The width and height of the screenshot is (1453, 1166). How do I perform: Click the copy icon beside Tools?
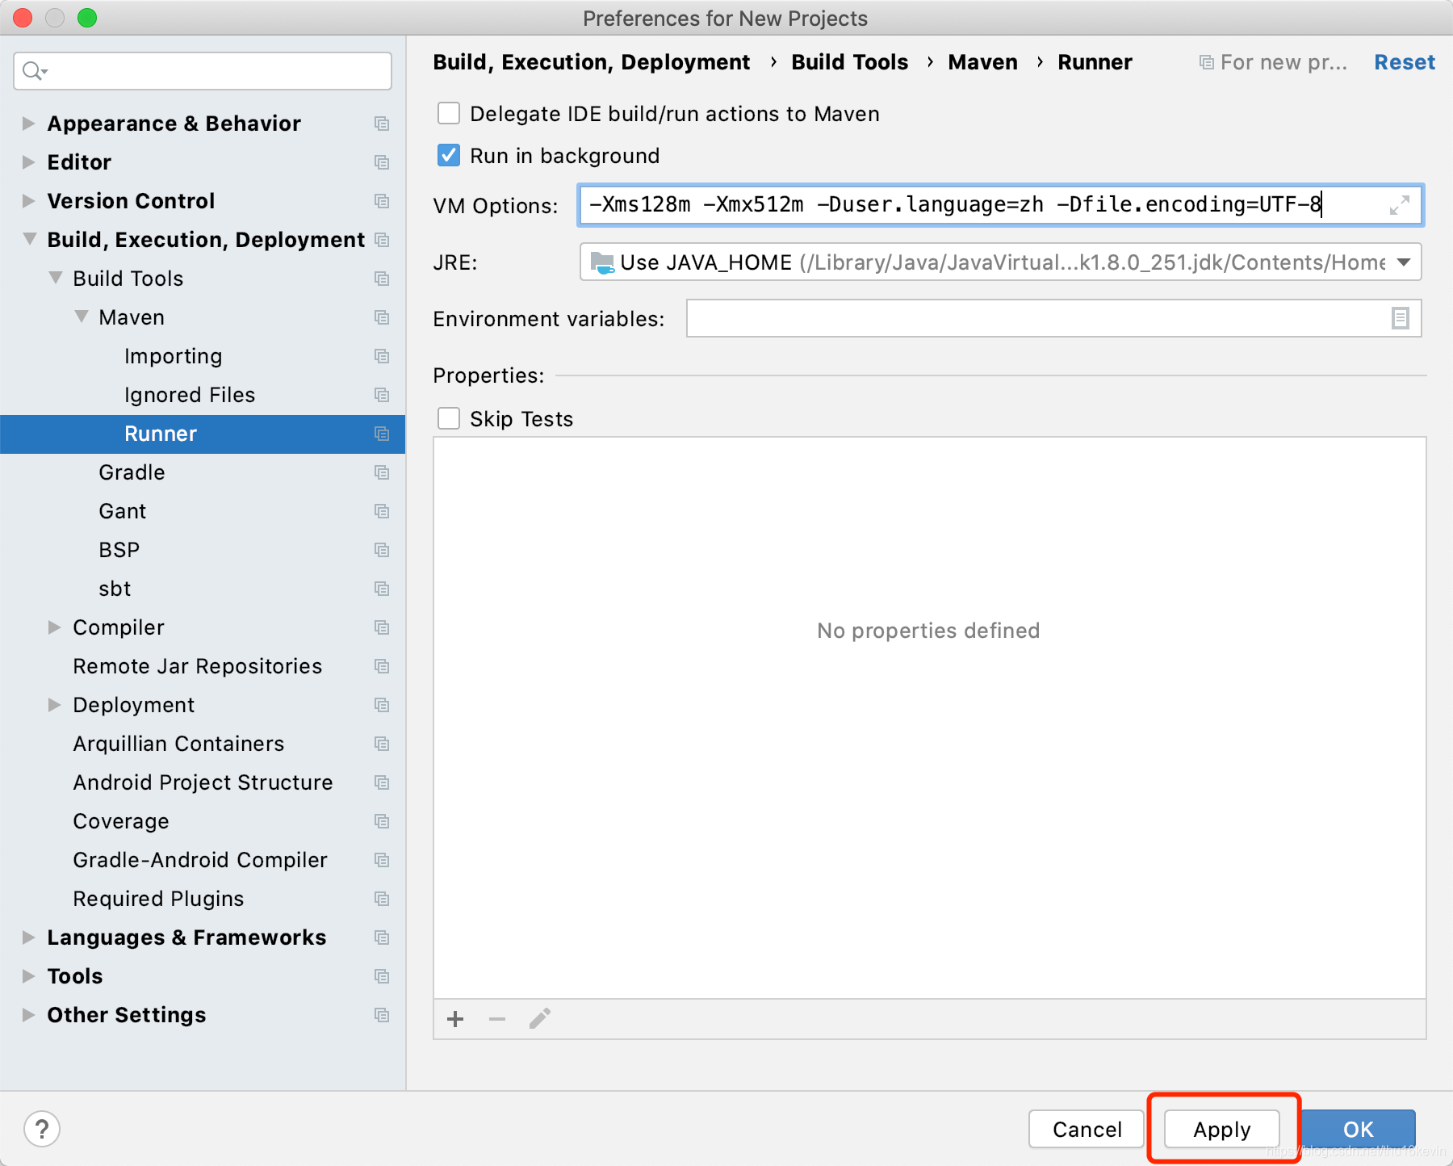point(382,976)
